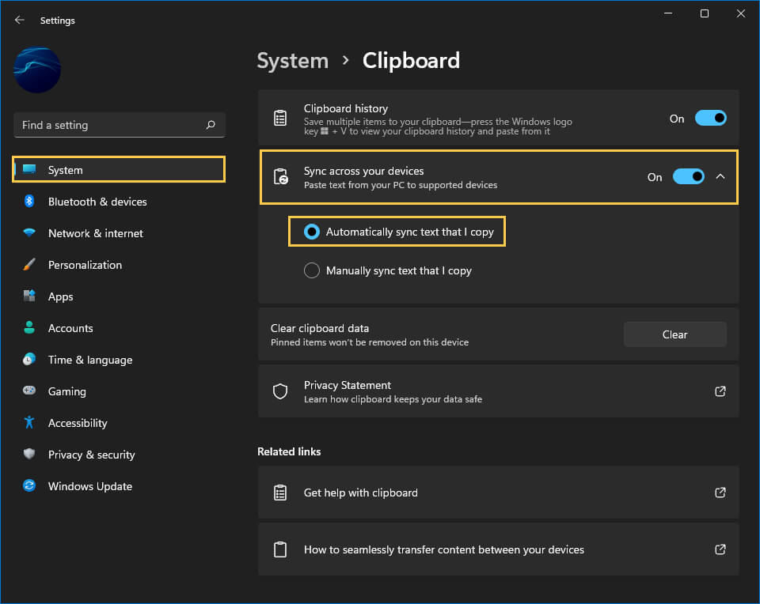Click System in the breadcrumb
760x604 pixels.
click(292, 61)
